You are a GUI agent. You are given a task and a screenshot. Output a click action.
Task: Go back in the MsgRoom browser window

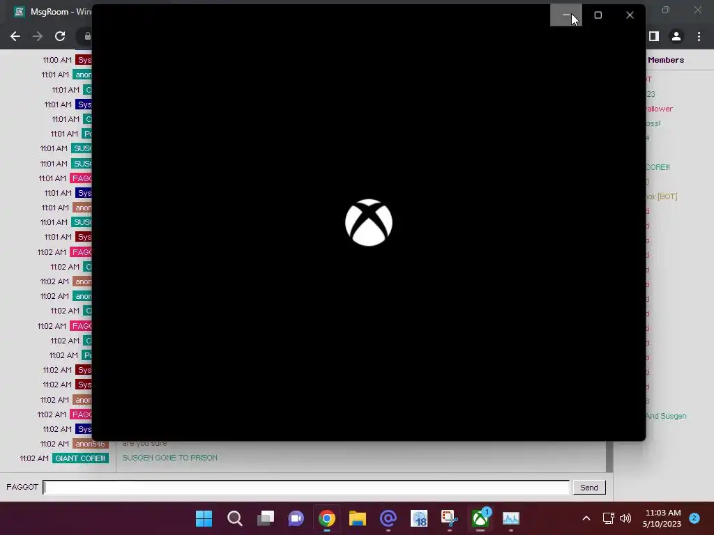[15, 36]
